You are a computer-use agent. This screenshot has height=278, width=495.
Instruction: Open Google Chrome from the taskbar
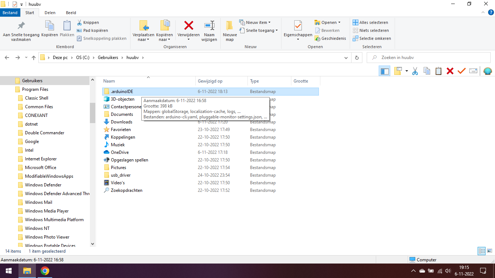(x=45, y=271)
